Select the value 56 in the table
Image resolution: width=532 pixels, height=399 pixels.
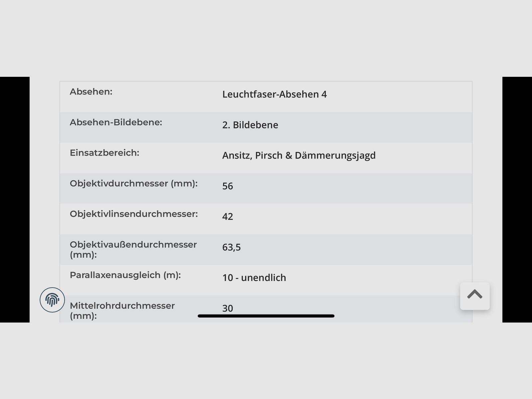[227, 186]
